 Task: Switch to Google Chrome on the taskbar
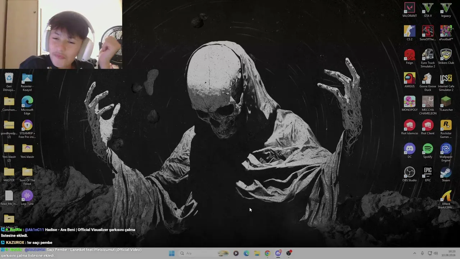[x=267, y=253]
